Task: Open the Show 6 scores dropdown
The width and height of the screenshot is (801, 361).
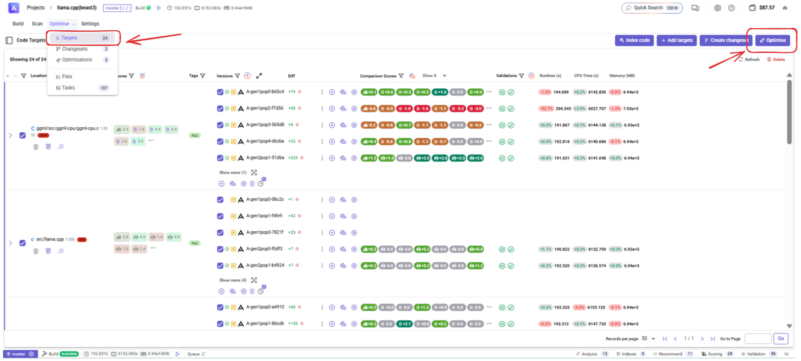Action: coord(444,76)
